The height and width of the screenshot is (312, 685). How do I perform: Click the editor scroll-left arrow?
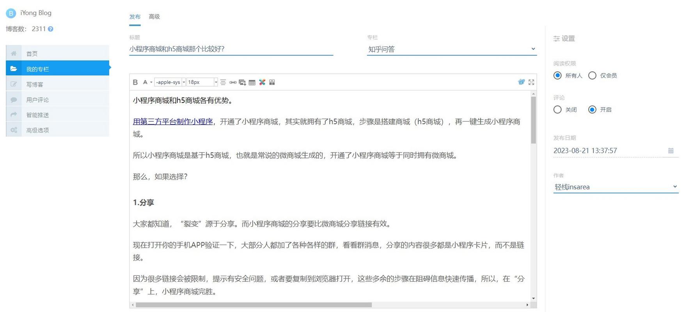pos(133,305)
